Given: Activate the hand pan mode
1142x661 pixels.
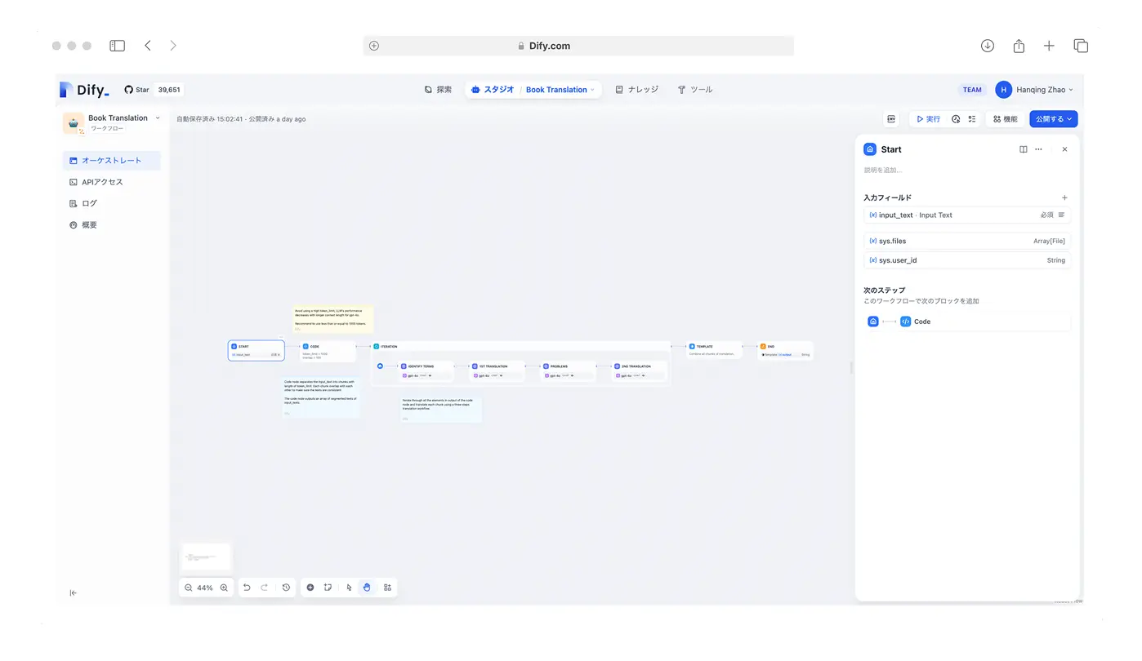Looking at the screenshot, I should [x=367, y=588].
